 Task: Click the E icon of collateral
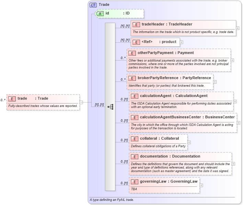coord(134,139)
